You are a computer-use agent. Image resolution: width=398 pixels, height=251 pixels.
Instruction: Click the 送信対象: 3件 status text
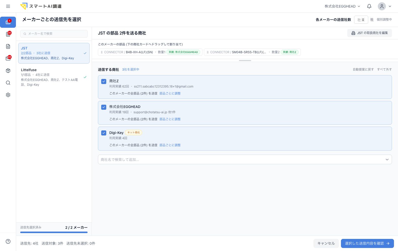point(52,243)
